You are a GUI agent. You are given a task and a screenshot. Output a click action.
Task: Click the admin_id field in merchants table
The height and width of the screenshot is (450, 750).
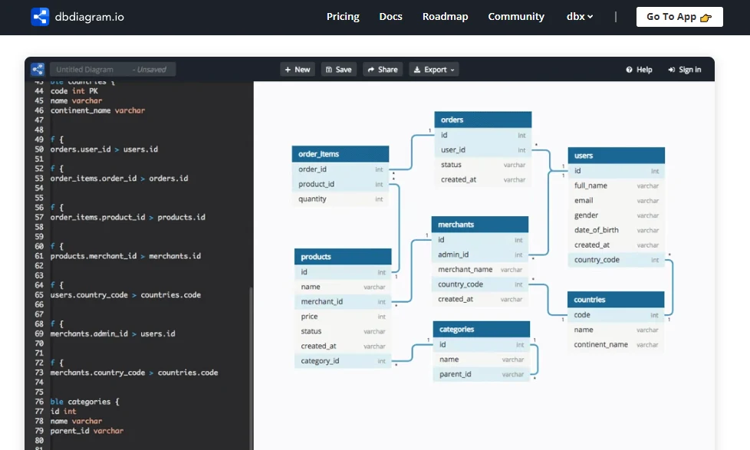[x=480, y=255]
